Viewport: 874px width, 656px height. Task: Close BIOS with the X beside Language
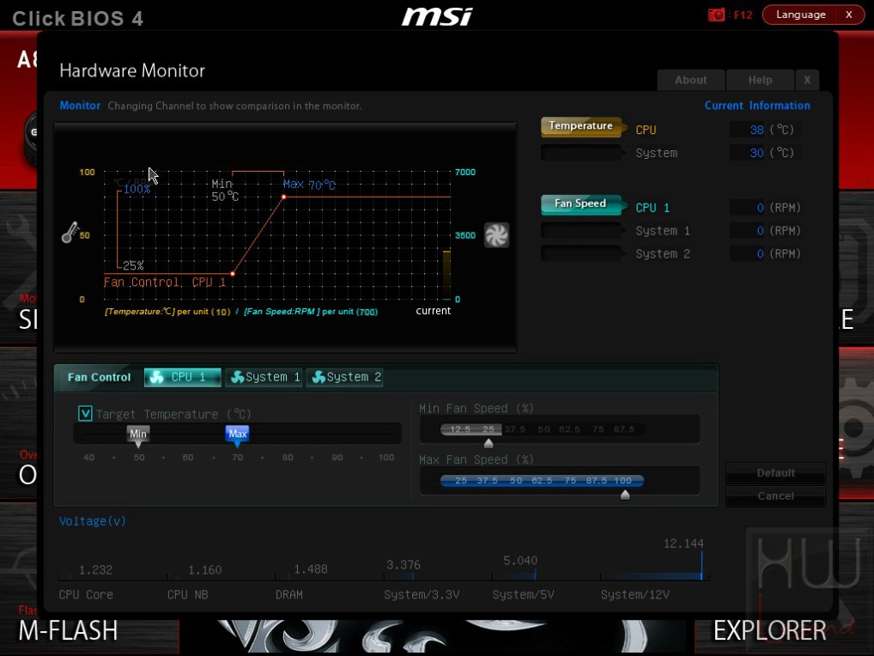(848, 15)
